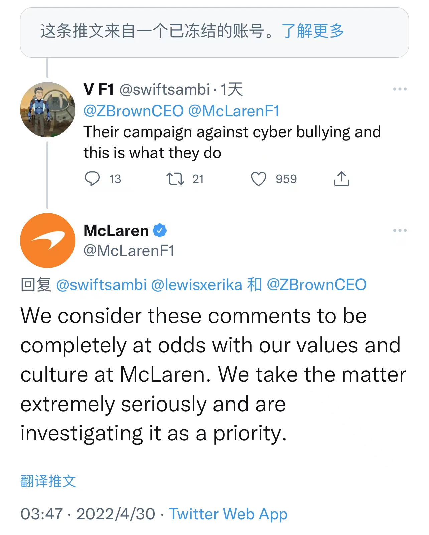Click the 03:47 · 2022/4/30 timestamp
The width and height of the screenshot is (429, 535).
[x=88, y=514]
